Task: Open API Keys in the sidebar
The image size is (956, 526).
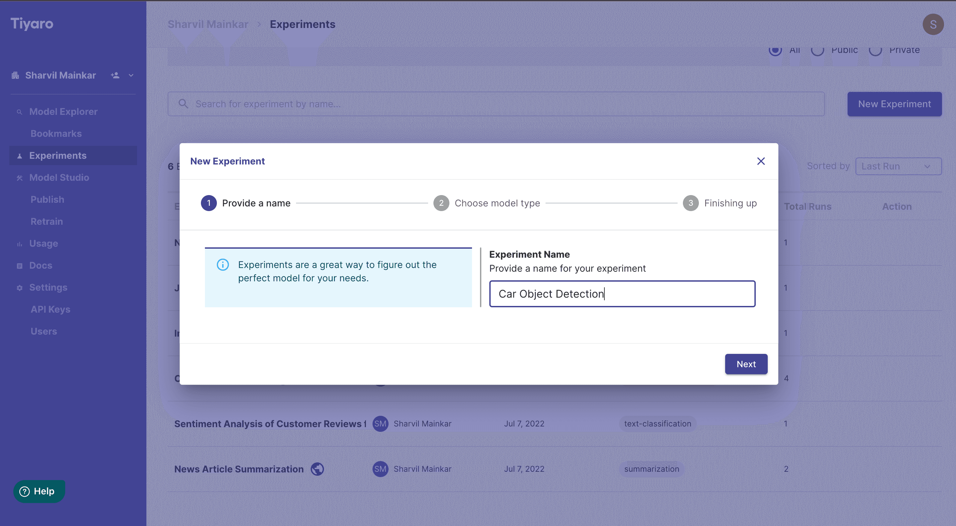Action: 51,309
